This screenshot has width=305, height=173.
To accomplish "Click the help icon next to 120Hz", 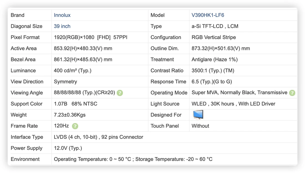I will 75,126.
